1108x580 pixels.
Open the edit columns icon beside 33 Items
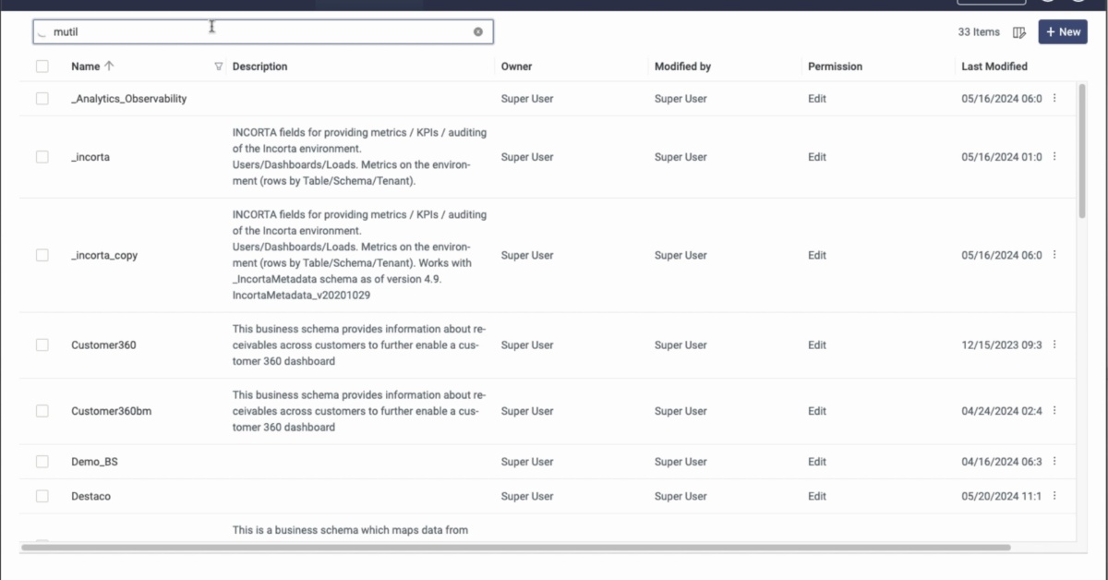click(1019, 32)
